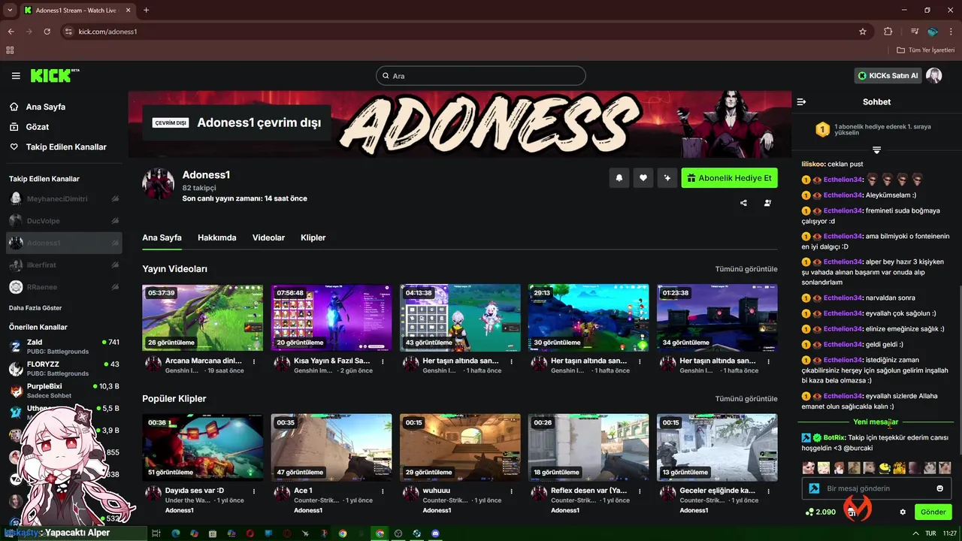Screen dimensions: 962x541
Task: Open options menu for Ace 1 clip
Action: pos(383,491)
